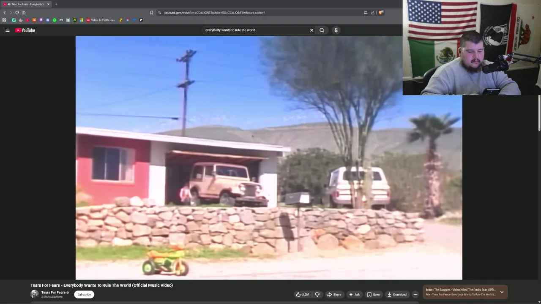Open the YouTube hamburger guide menu
The width and height of the screenshot is (541, 304).
click(7, 30)
